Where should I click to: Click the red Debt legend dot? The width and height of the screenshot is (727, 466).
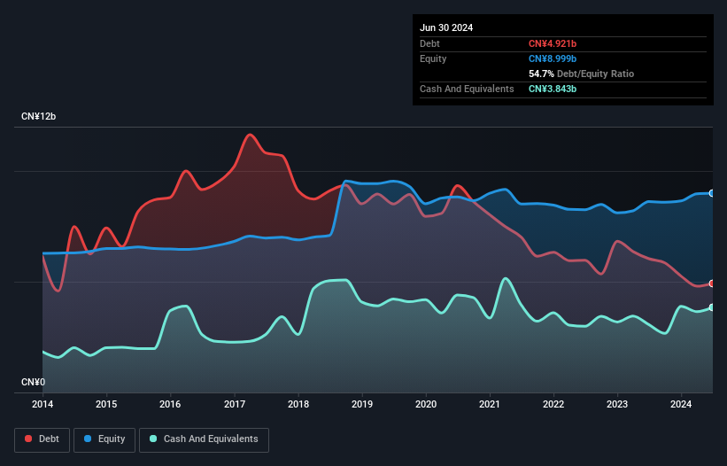(28, 439)
